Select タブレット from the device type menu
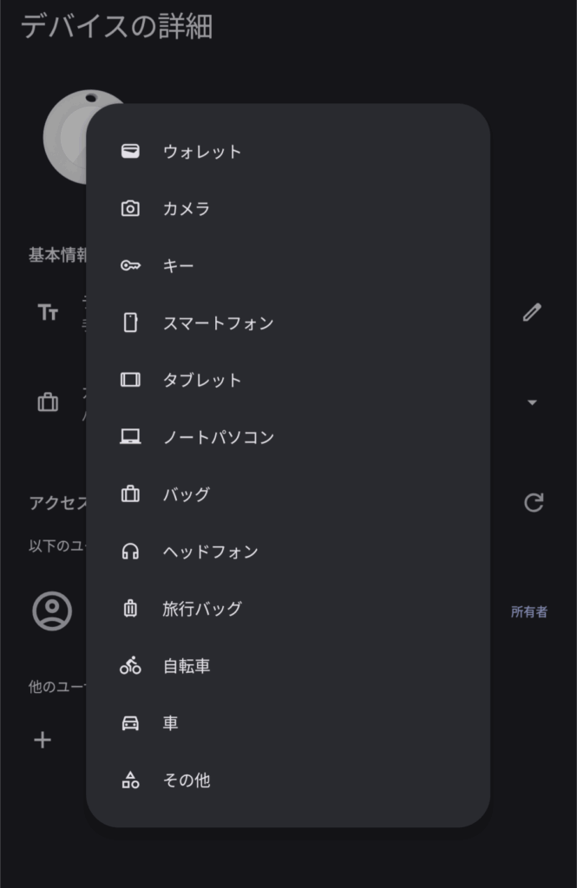The width and height of the screenshot is (577, 888). (202, 381)
